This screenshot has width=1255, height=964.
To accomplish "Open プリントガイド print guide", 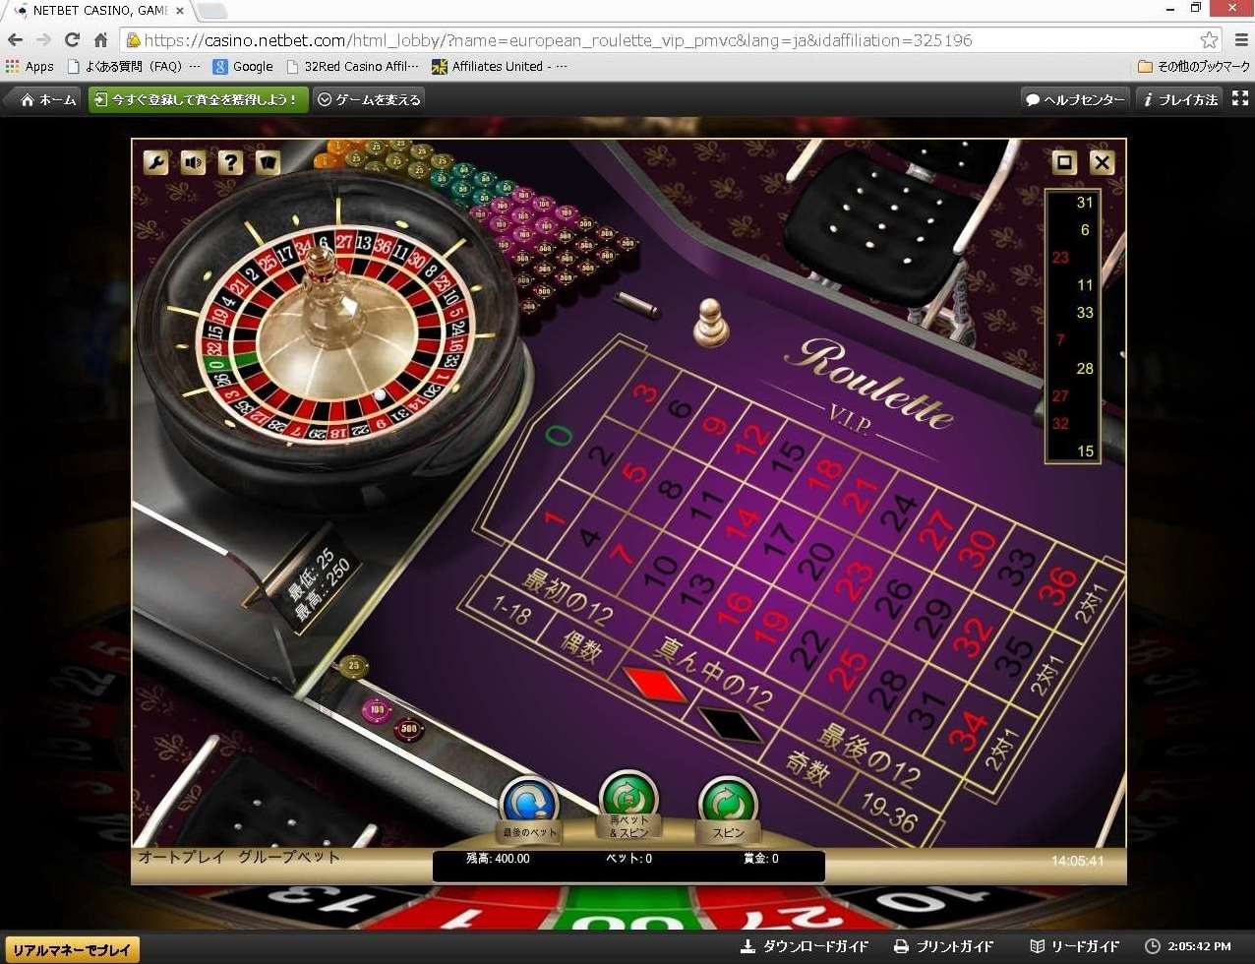I will [x=944, y=946].
